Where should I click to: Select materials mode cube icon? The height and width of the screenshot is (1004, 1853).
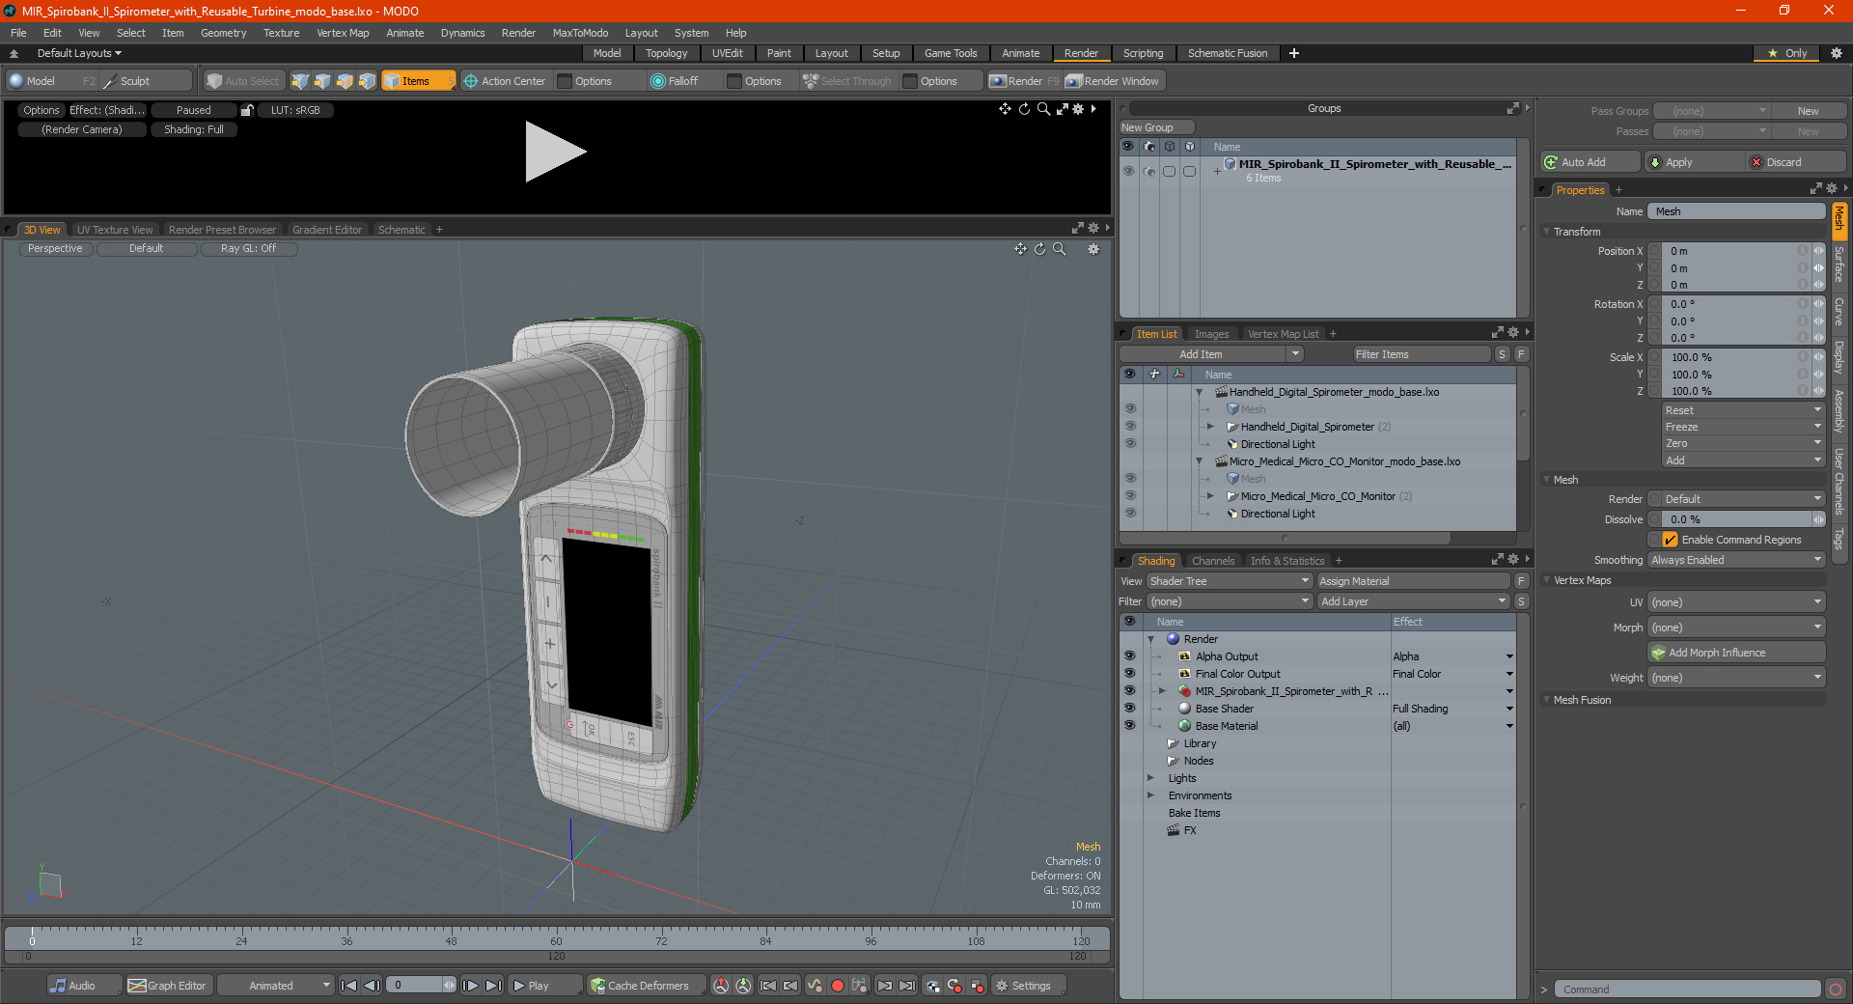(367, 81)
